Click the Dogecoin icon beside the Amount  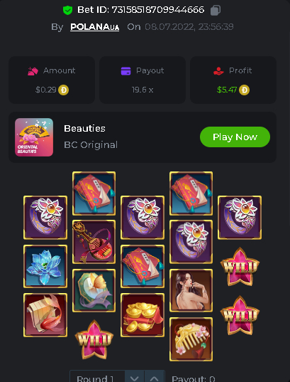(63, 90)
